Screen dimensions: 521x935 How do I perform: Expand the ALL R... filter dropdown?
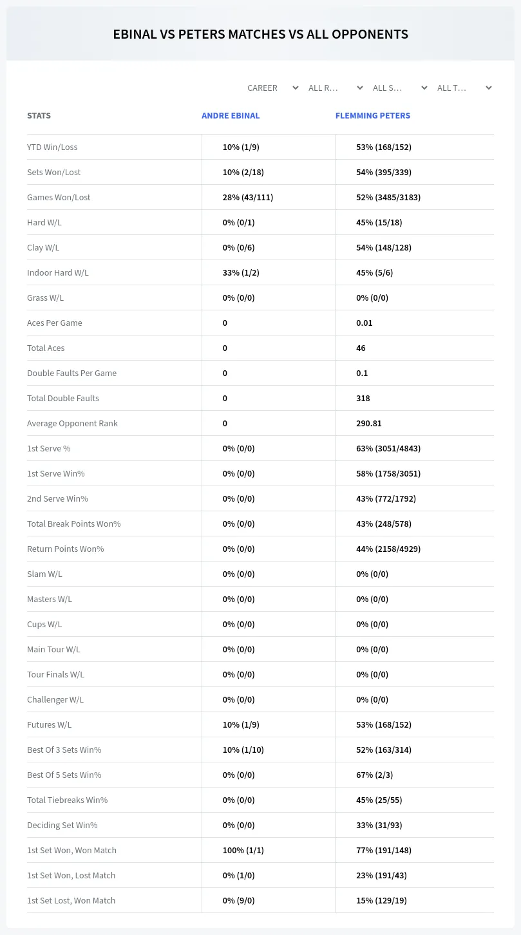click(336, 88)
